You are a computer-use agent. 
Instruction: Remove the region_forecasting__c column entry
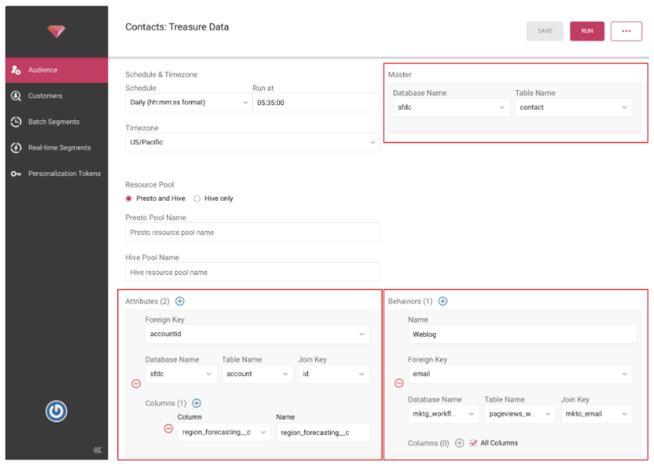[x=168, y=429]
